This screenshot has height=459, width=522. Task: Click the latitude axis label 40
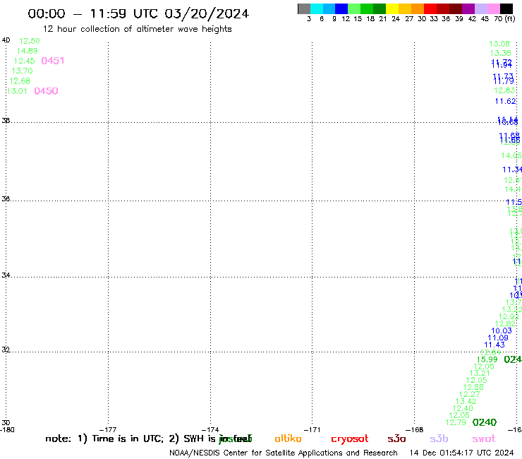coord(6,40)
